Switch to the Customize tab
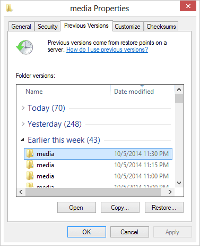This screenshot has height=246, width=200. point(128,27)
